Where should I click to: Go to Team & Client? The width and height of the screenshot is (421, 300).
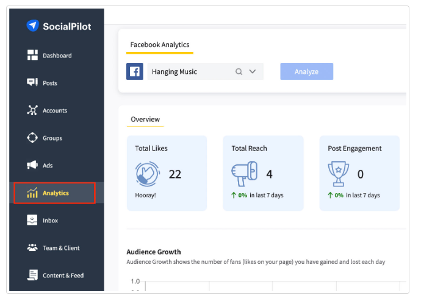61,248
